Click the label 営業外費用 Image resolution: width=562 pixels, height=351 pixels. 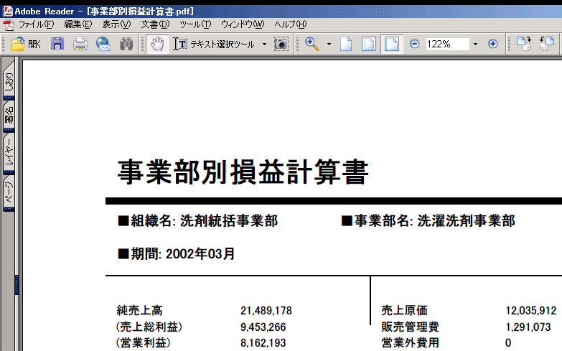[411, 343]
